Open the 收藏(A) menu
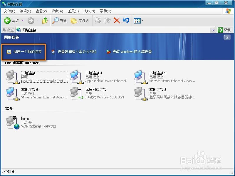This screenshot has height=176, width=235. (x=57, y=11)
